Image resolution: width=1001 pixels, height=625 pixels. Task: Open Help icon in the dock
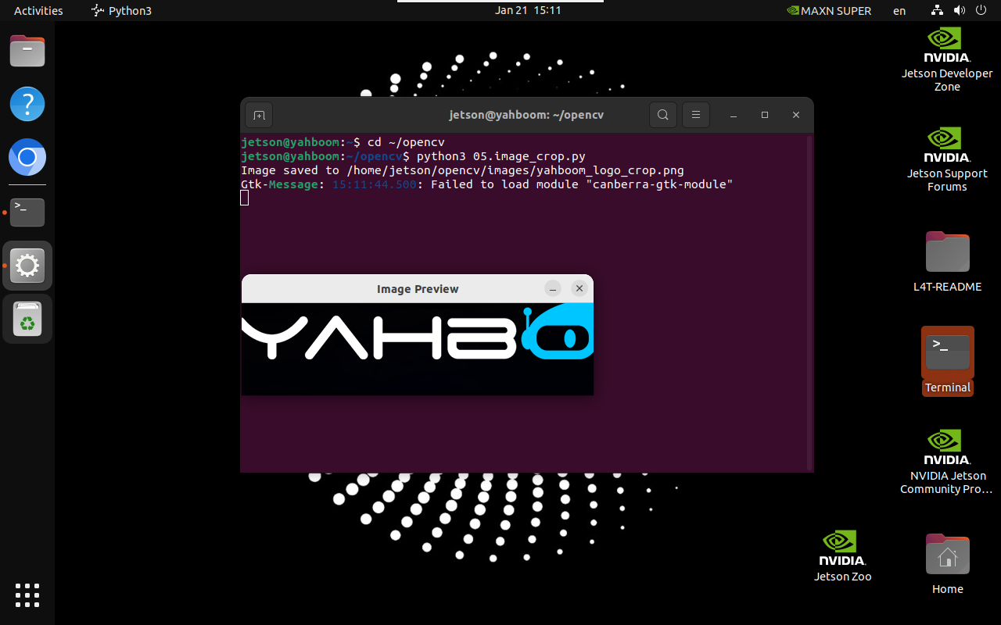click(27, 104)
